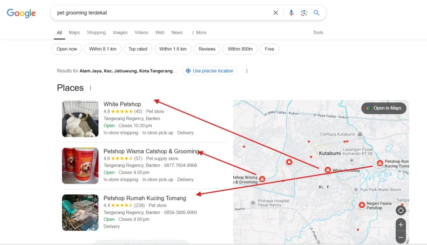Click the Primaya Hospital map marker
This screenshot has width=427, height=245.
253,203
